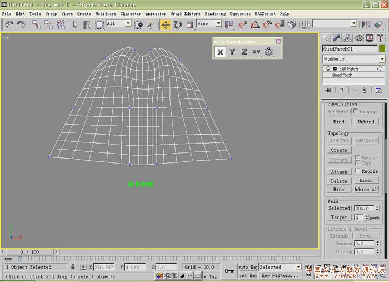Toggle Absolute/Offset transform type-in icon
Screen dimensions: 389x282
pyautogui.click(x=83, y=267)
